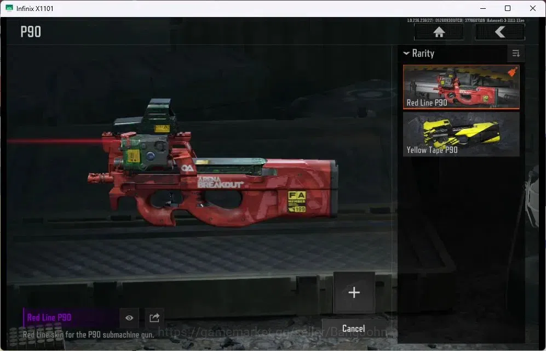The width and height of the screenshot is (546, 351).
Task: Select the Yellow Tape P90 skin thumbnail
Action: tap(461, 134)
